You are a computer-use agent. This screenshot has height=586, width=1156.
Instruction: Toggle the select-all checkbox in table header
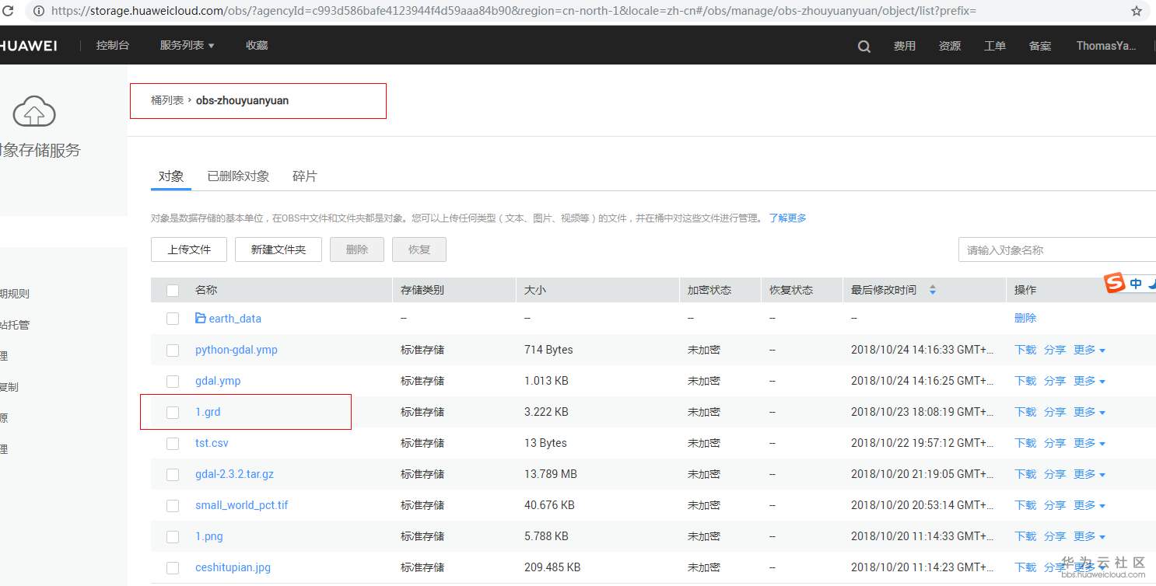[173, 291]
